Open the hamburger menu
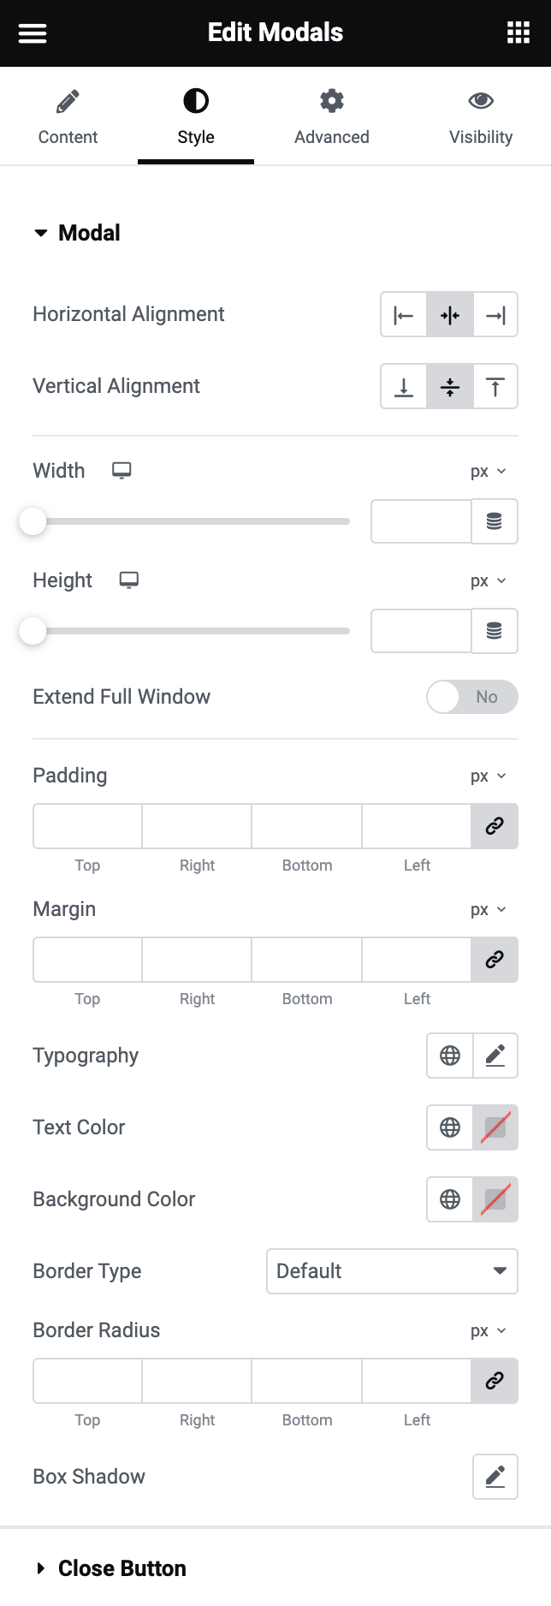This screenshot has height=1606, width=551. (x=33, y=33)
